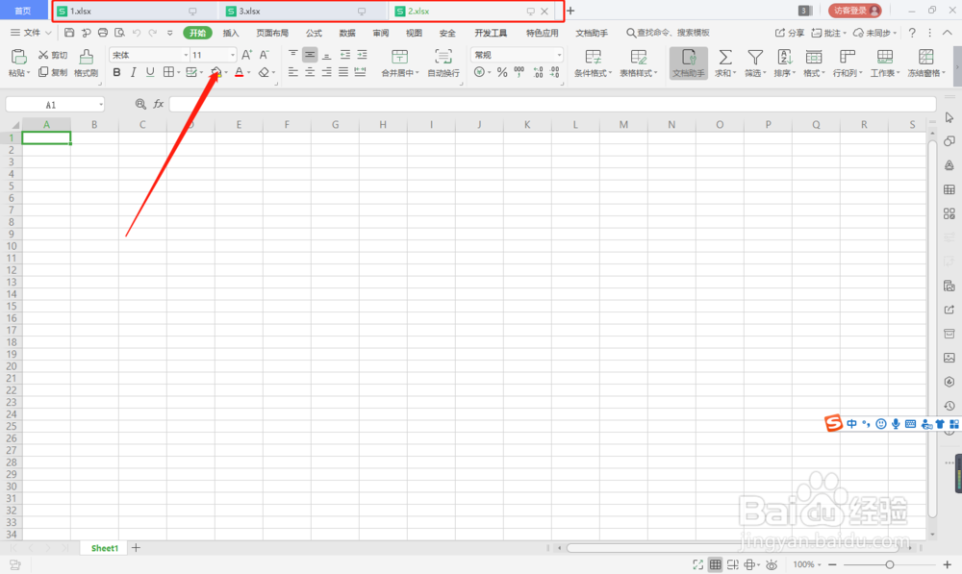The image size is (962, 574).
Task: Increase font size with A+ icon
Action: [x=246, y=55]
